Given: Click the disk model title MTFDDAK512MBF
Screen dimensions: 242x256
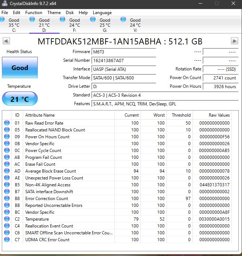Looking at the screenshot, I should (x=120, y=41).
